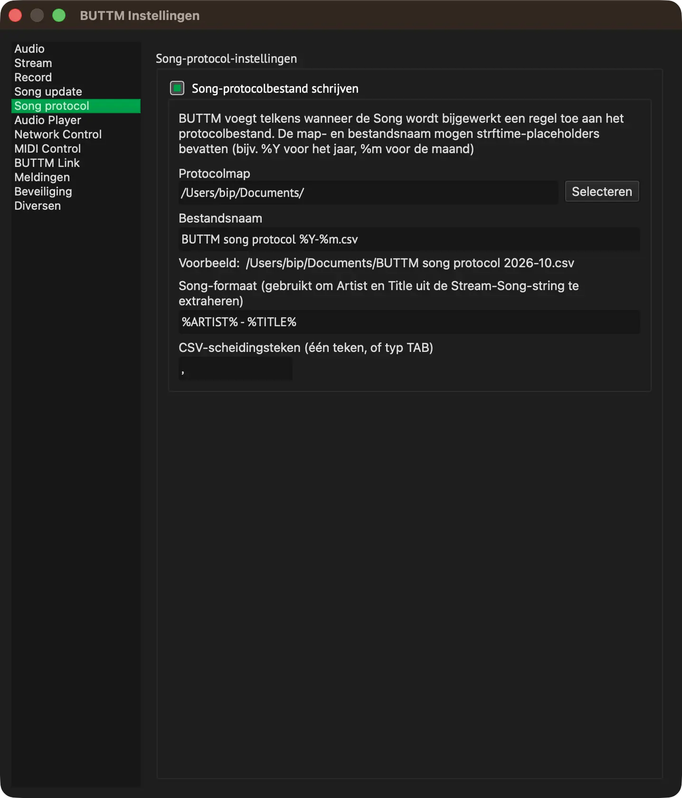Select the Song protocol entry
Viewport: 682px width, 798px height.
(x=76, y=106)
